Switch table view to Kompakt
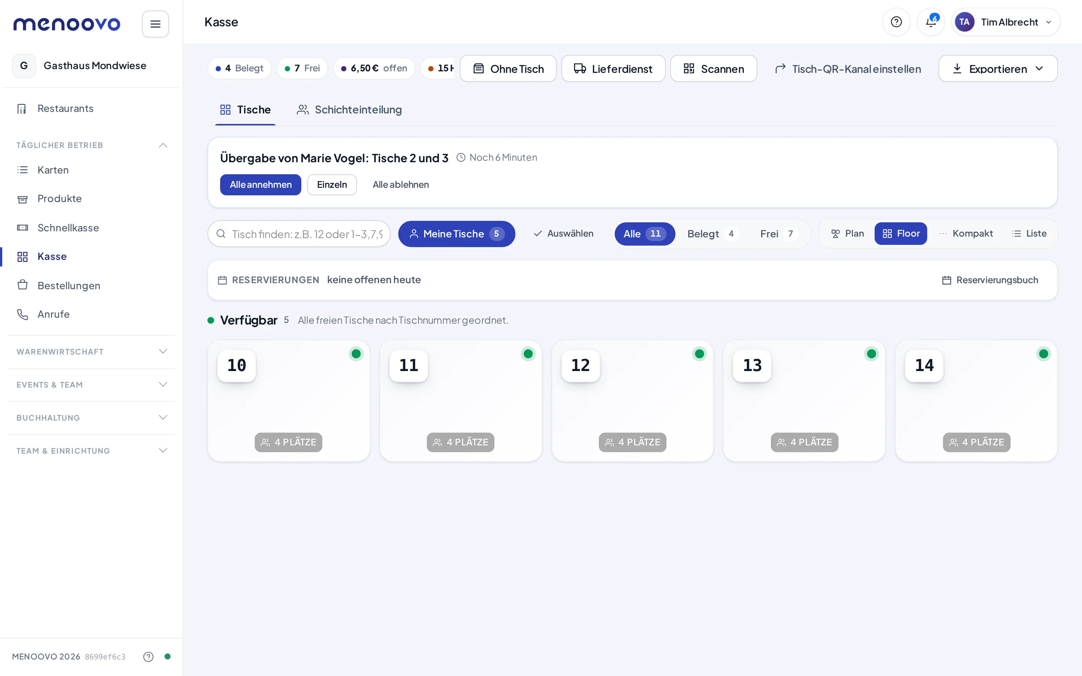The height and width of the screenshot is (676, 1082). [x=966, y=233]
